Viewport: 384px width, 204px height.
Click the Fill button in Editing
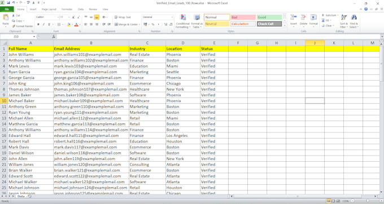click(326, 20)
